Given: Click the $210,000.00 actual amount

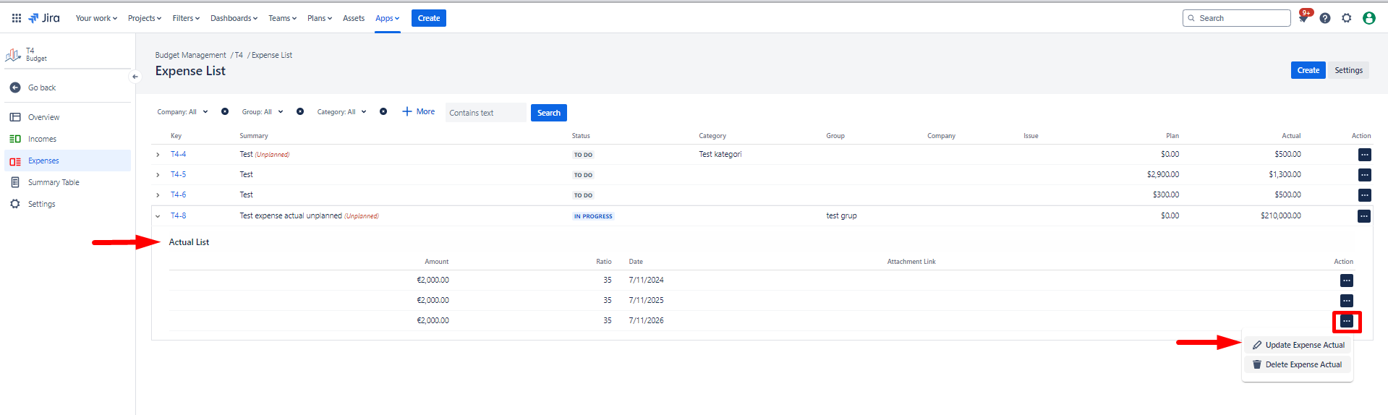Looking at the screenshot, I should (x=1281, y=215).
